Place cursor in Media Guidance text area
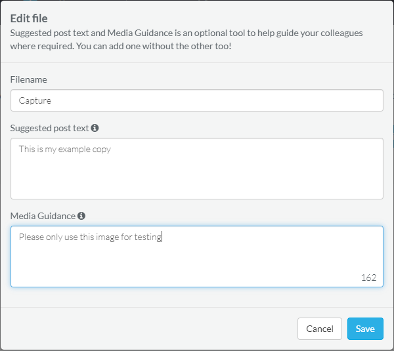This screenshot has width=394, height=351. 197,257
